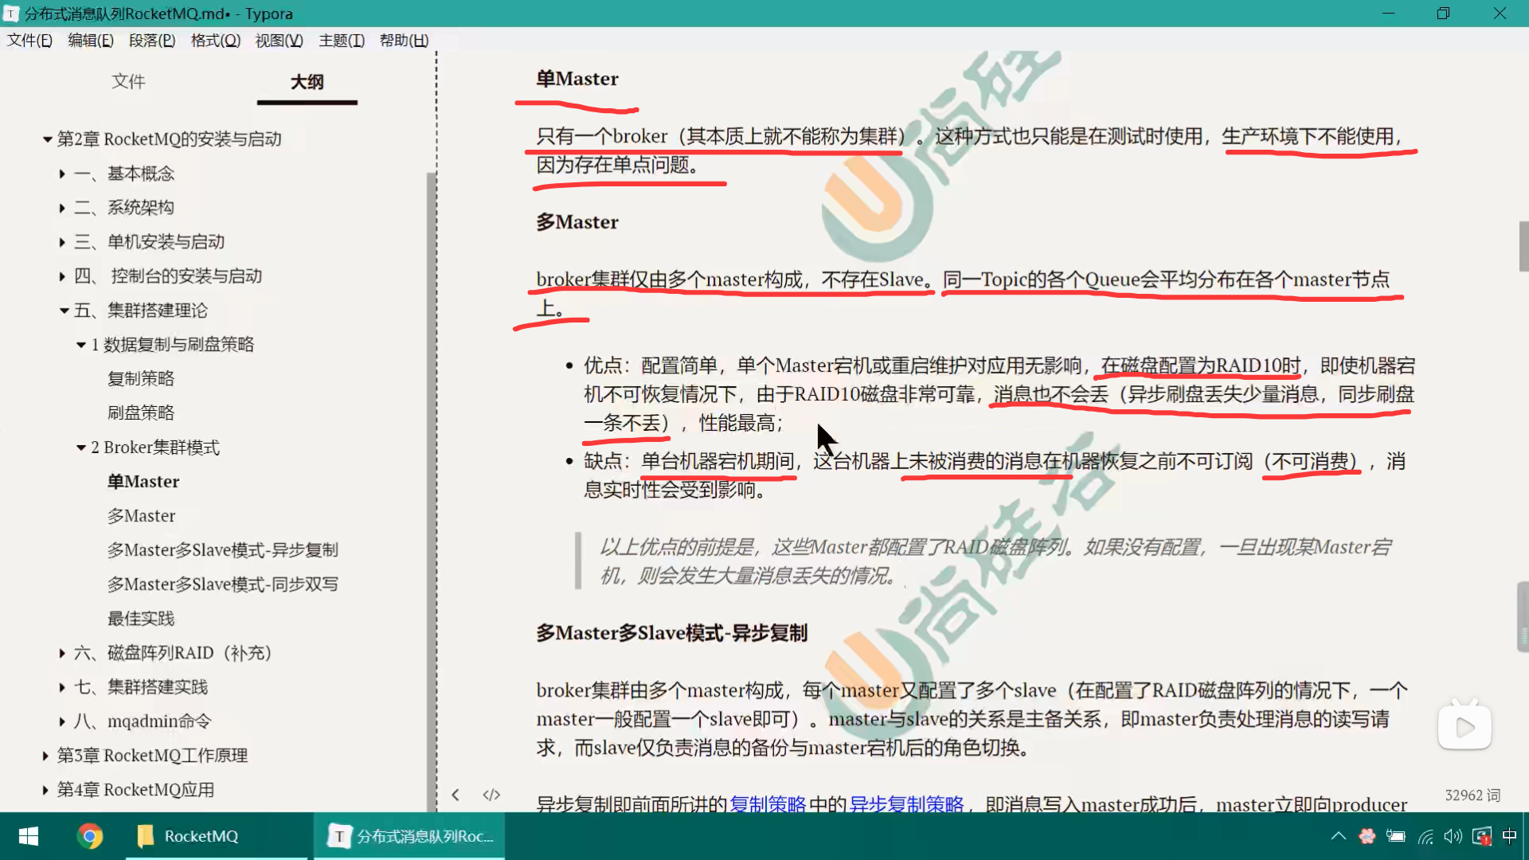
Task: Collapse the 2 Broker集群模式 outline node
Action: click(80, 448)
